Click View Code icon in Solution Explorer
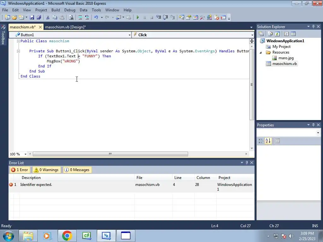 click(286, 34)
